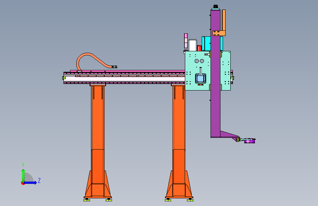Select the blue square block on the carriage plate
The height and width of the screenshot is (206, 318).
[x=201, y=79]
